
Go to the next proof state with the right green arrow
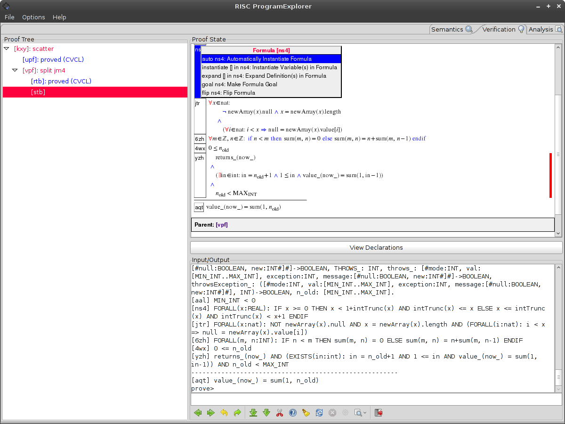210,413
